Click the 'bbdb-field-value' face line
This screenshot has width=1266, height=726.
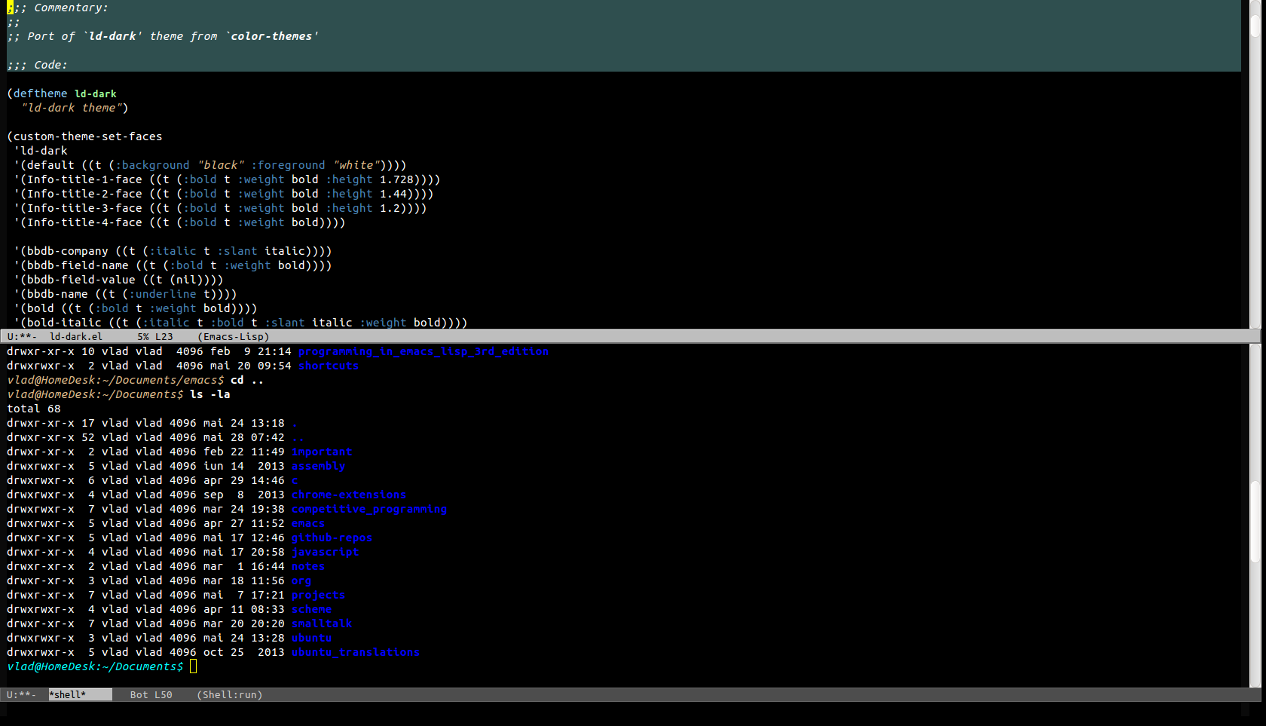point(118,280)
